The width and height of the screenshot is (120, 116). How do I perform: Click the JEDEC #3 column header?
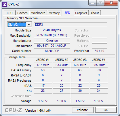pos(80,60)
